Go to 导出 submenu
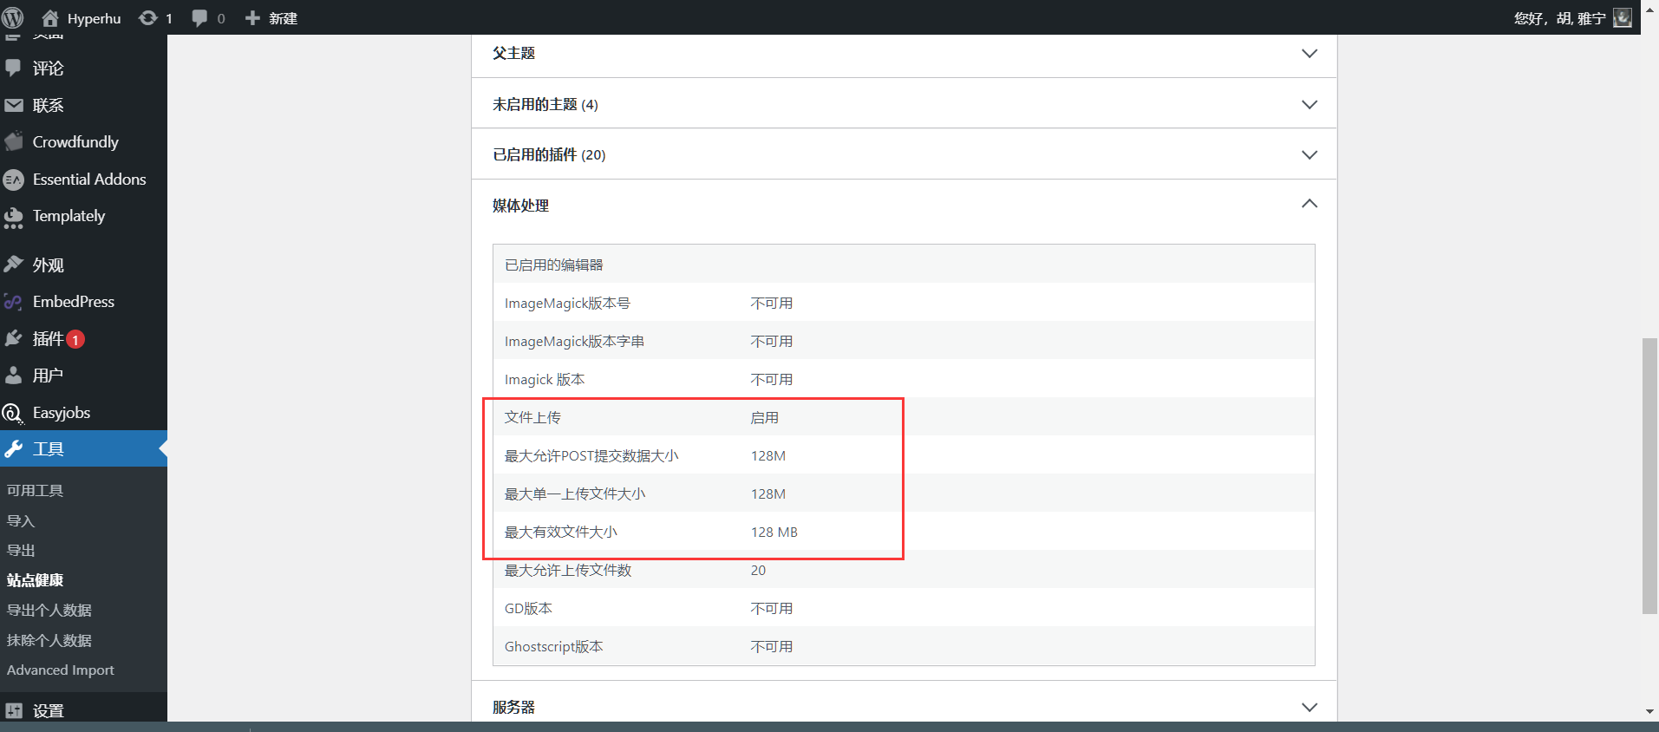Viewport: 1659px width, 732px height. click(21, 550)
